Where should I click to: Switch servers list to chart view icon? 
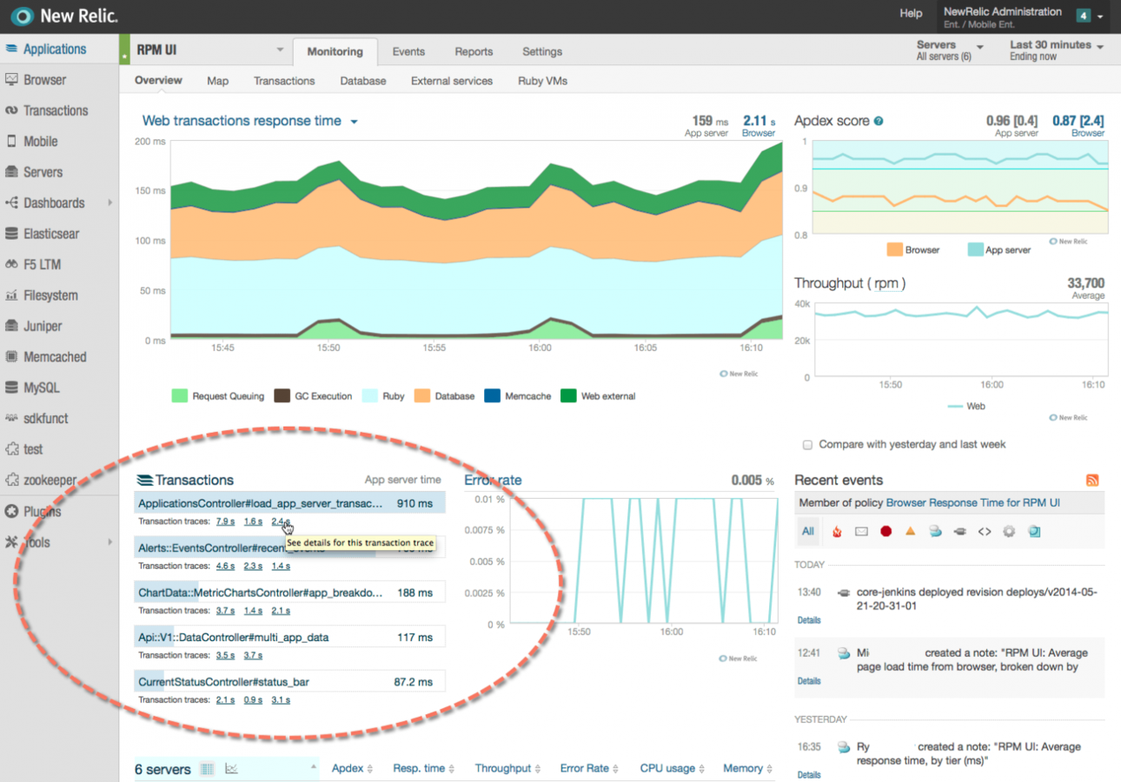tap(231, 769)
